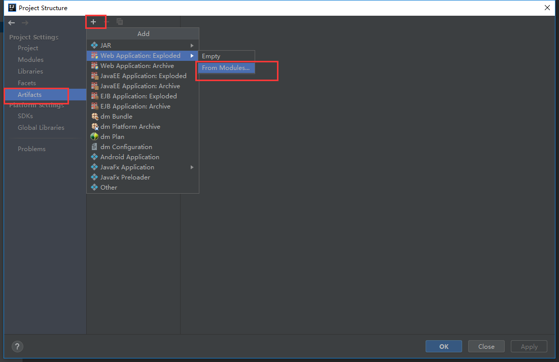Open Modules in the sidebar
This screenshot has width=559, height=362.
pyautogui.click(x=30, y=59)
